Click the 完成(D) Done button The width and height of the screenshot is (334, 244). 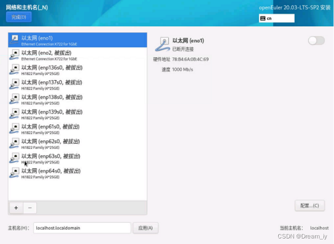(x=19, y=17)
